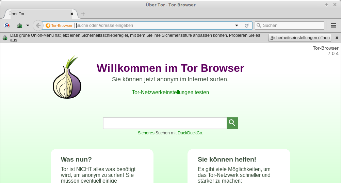Click the Tor-Browser 7.0.4 version text
This screenshot has height=183, width=341.
click(x=326, y=51)
